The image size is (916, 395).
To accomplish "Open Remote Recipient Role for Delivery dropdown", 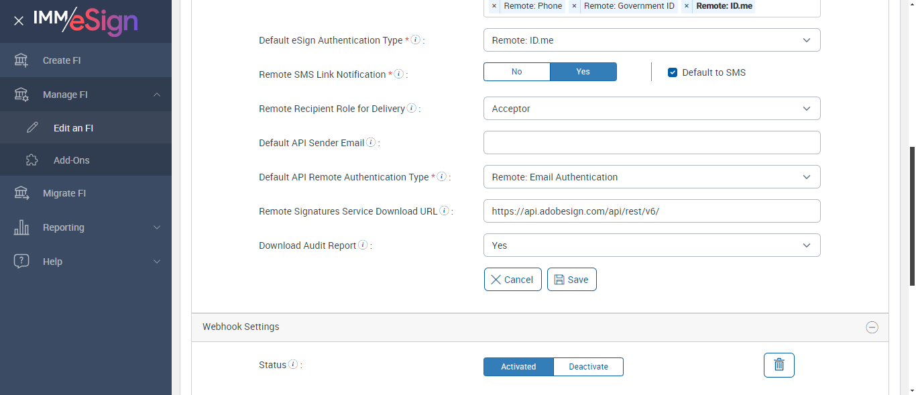I will [651, 109].
